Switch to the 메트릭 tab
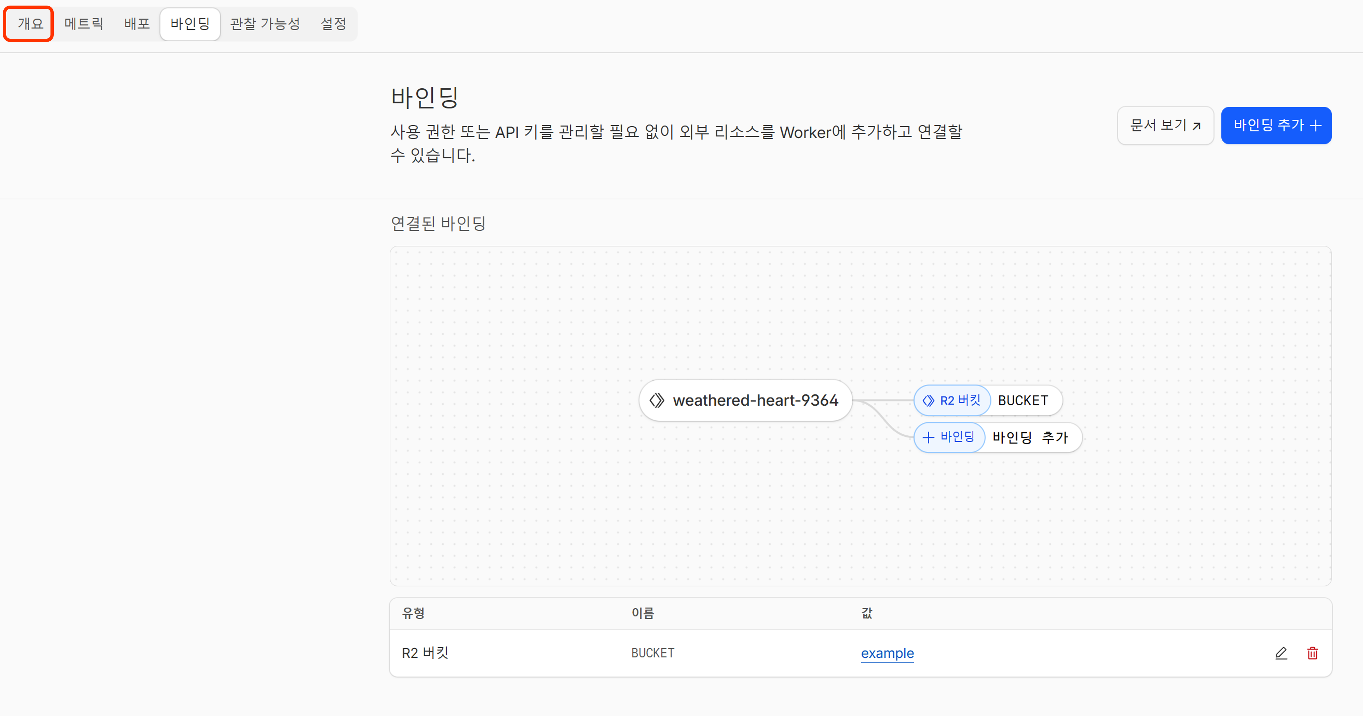The width and height of the screenshot is (1363, 716). point(84,24)
